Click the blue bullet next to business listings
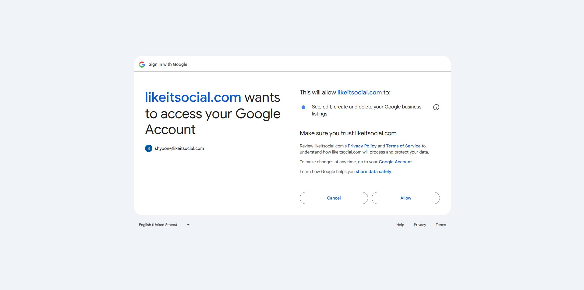Viewport: 584px width, 290px height. (303, 107)
